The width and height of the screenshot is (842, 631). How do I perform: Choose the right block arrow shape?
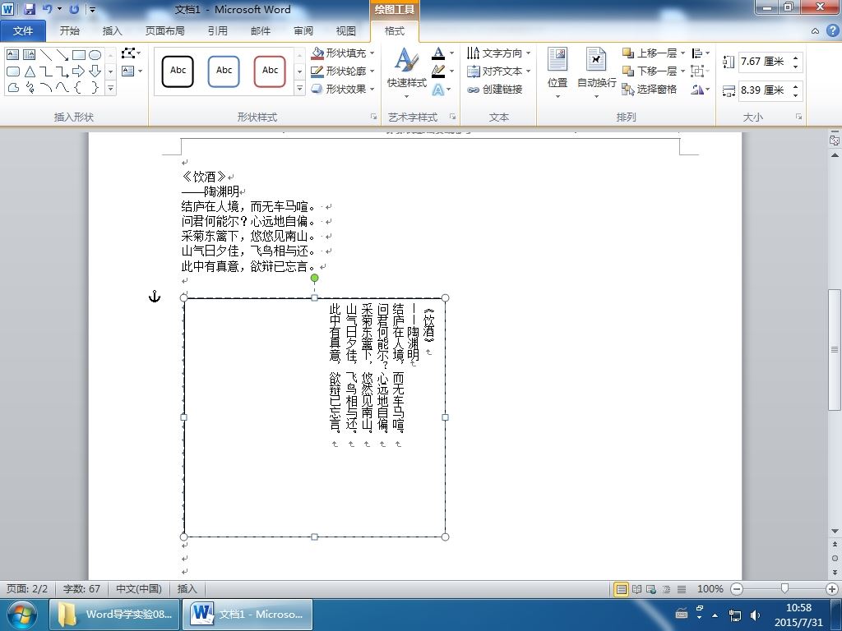(78, 71)
